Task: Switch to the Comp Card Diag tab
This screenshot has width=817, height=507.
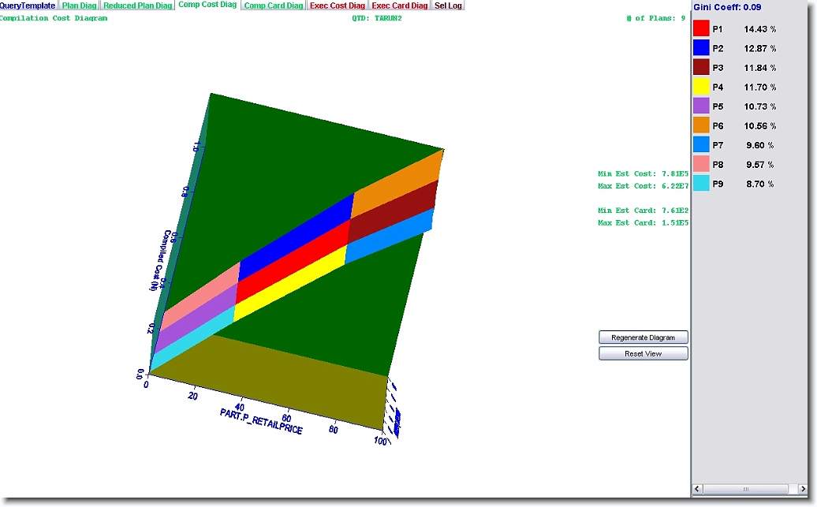Action: click(x=273, y=6)
